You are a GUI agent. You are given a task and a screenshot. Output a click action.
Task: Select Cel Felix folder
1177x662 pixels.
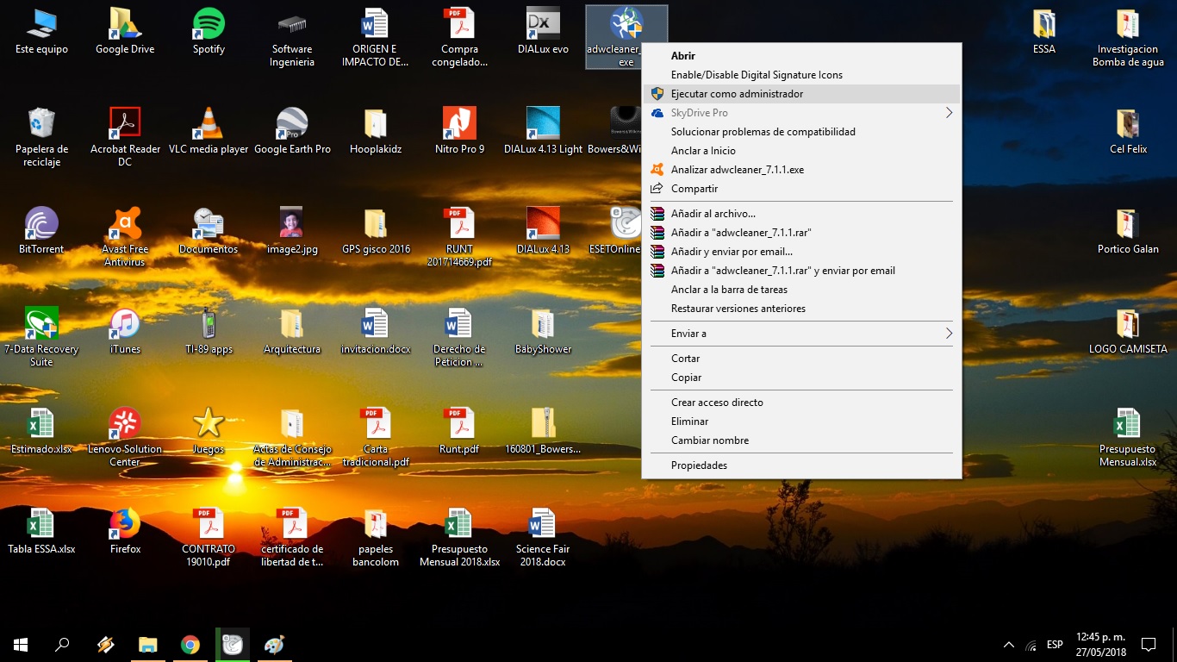pos(1128,131)
